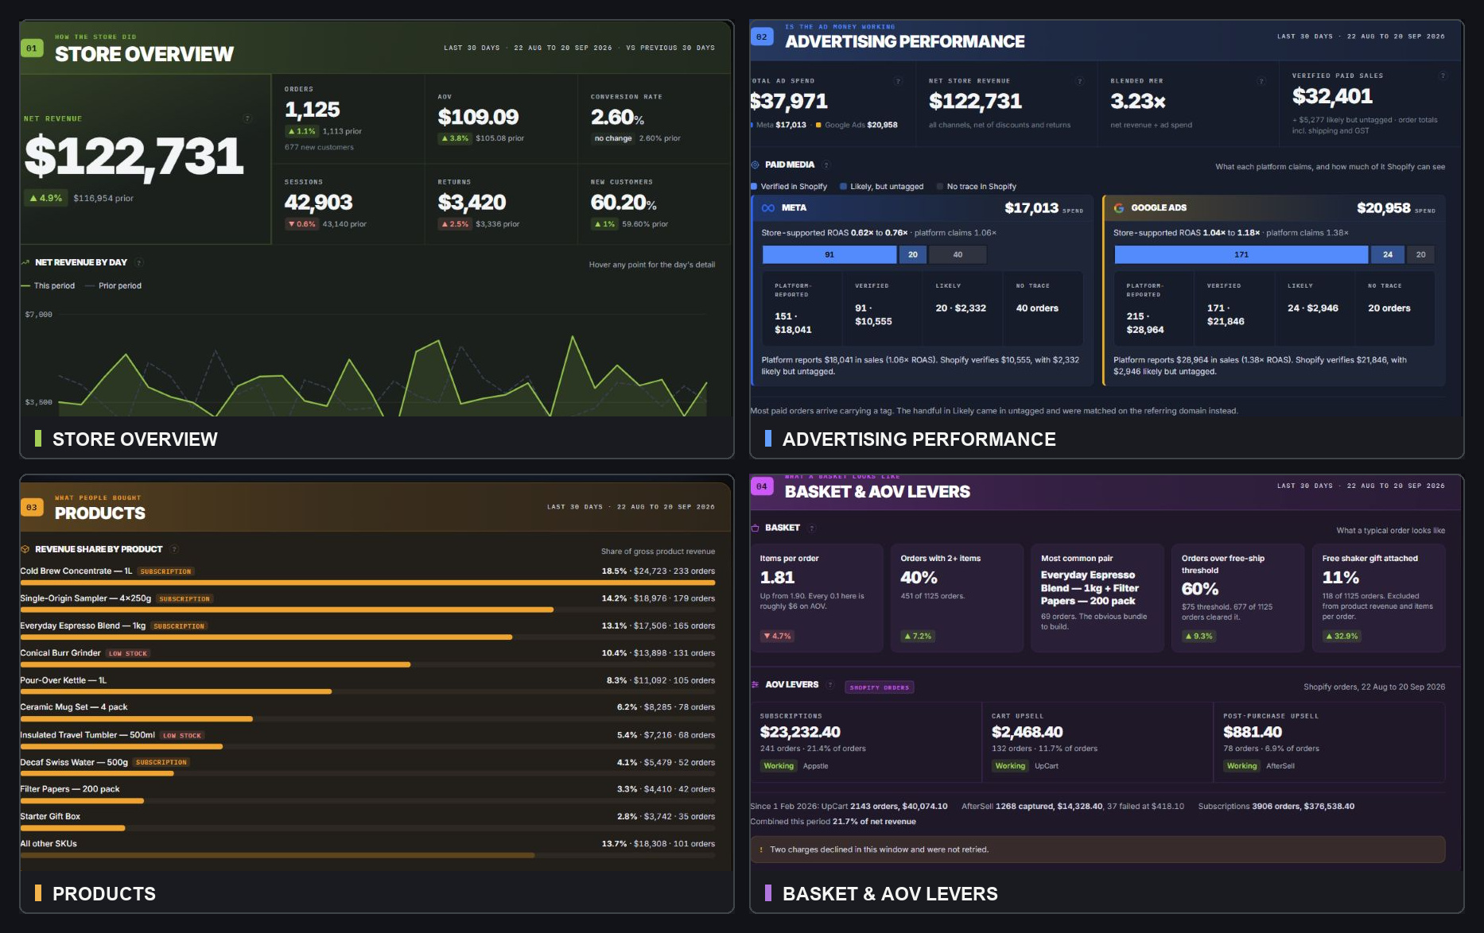Click the Blended MER help icon
Viewport: 1484px width, 933px height.
point(1261,81)
